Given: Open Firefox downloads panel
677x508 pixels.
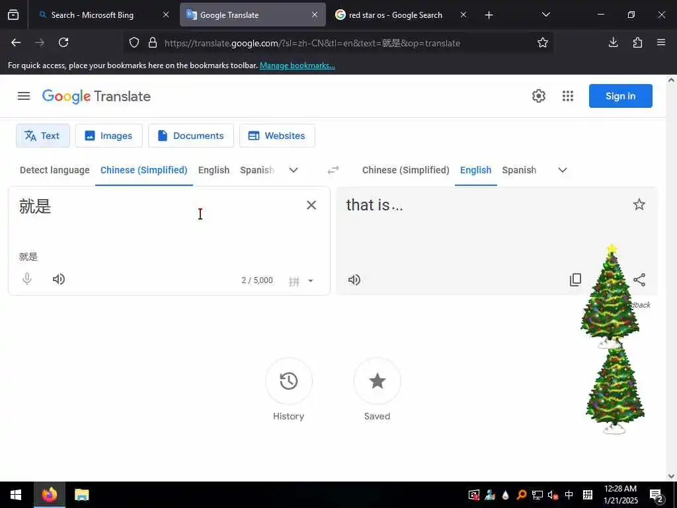Looking at the screenshot, I should [613, 42].
